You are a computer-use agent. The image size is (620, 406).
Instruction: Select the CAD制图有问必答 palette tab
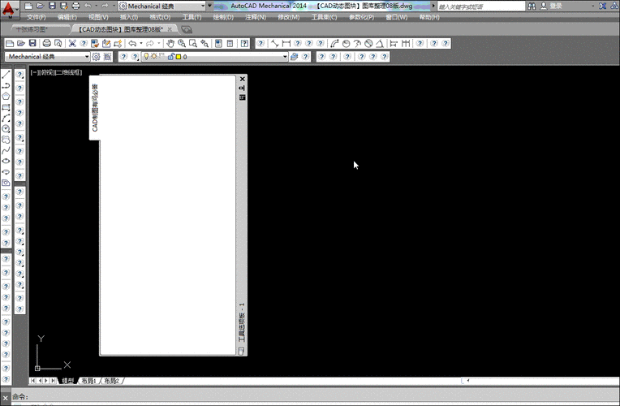94,108
